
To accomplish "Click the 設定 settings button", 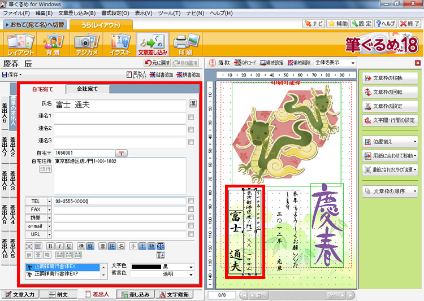I will (x=362, y=24).
